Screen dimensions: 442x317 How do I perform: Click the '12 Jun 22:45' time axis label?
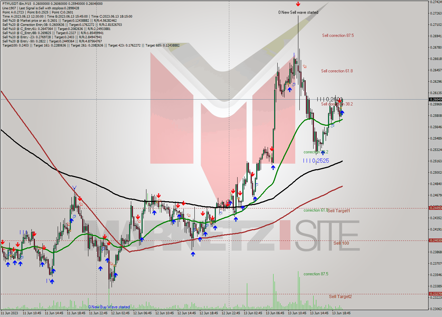(x=231, y=314)
